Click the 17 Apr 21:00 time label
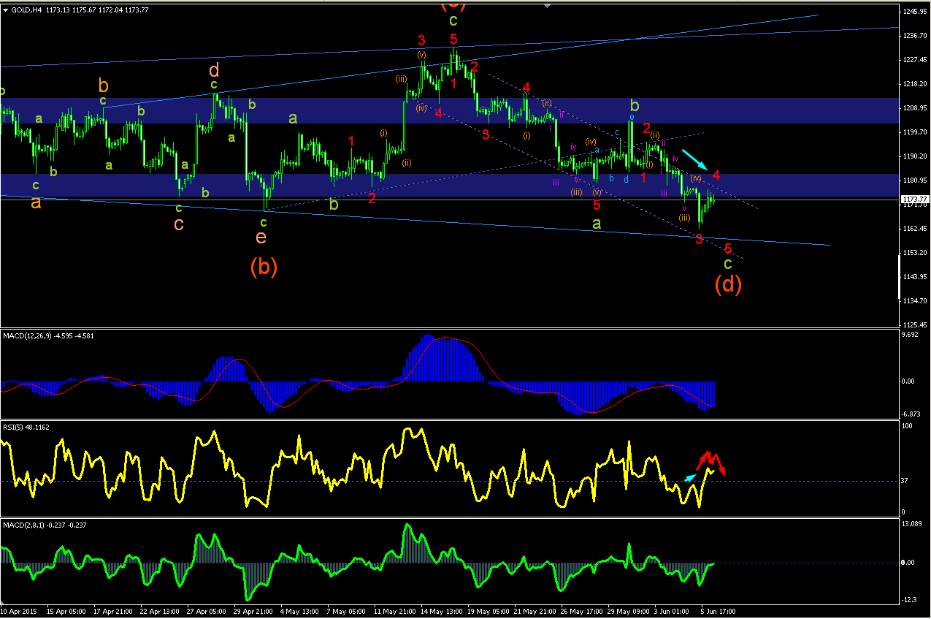This screenshot has width=931, height=619. (112, 610)
